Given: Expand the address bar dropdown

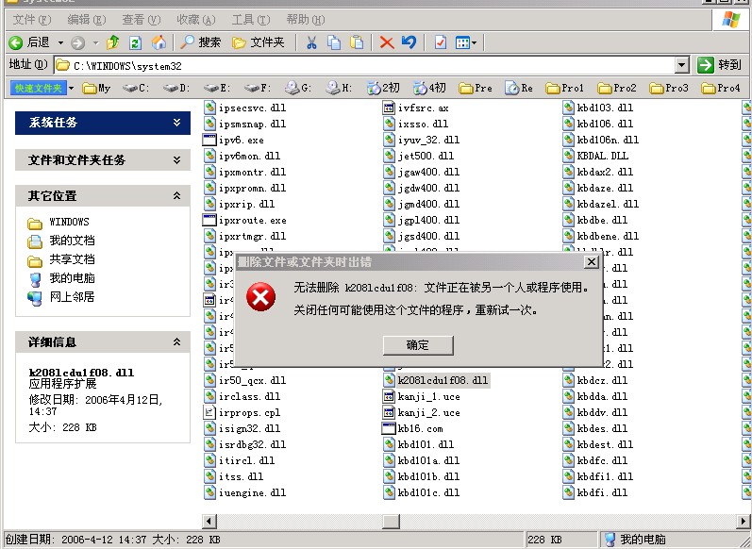Looking at the screenshot, I should tap(682, 65).
